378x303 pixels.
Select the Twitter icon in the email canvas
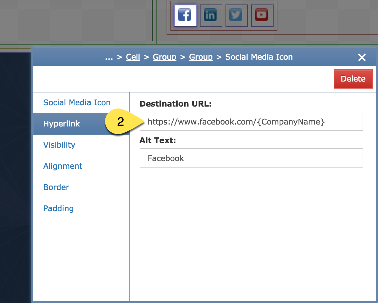pyautogui.click(x=236, y=15)
